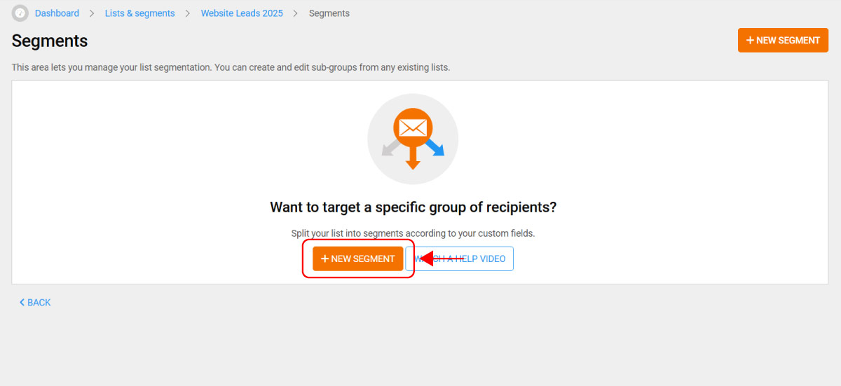
Task: Click the chevron separator after Website Leads 2025
Action: tap(296, 13)
